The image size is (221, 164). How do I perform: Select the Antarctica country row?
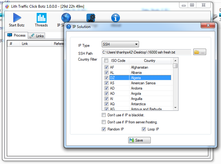coord(137,104)
